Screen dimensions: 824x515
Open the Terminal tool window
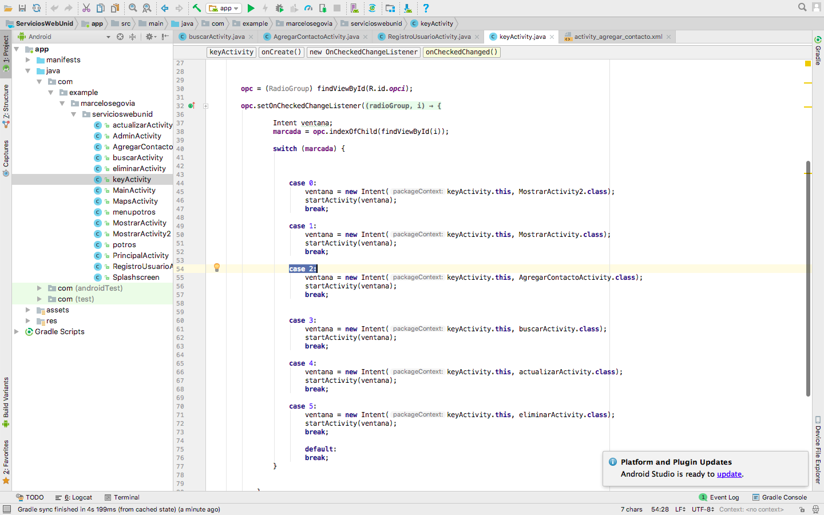122,498
